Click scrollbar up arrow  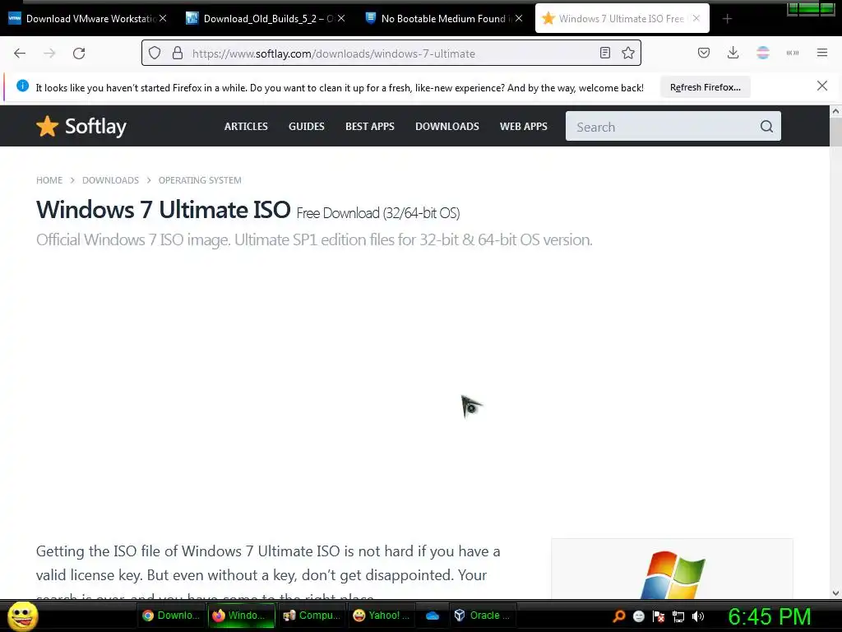point(835,111)
